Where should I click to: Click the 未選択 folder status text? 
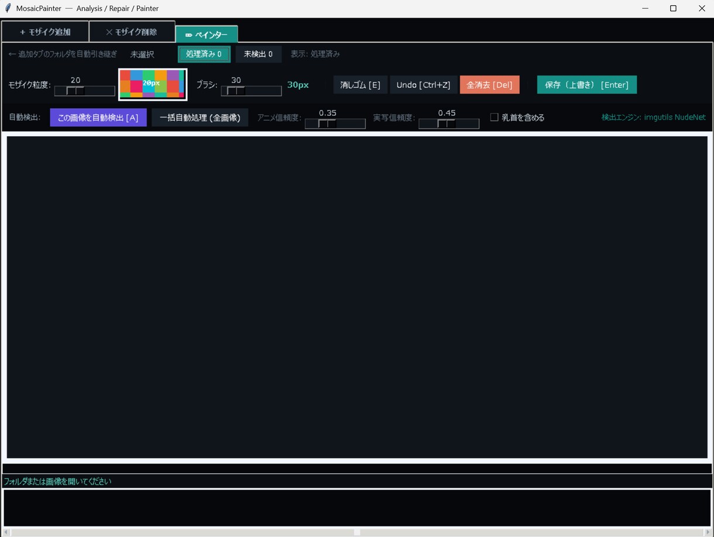click(142, 54)
